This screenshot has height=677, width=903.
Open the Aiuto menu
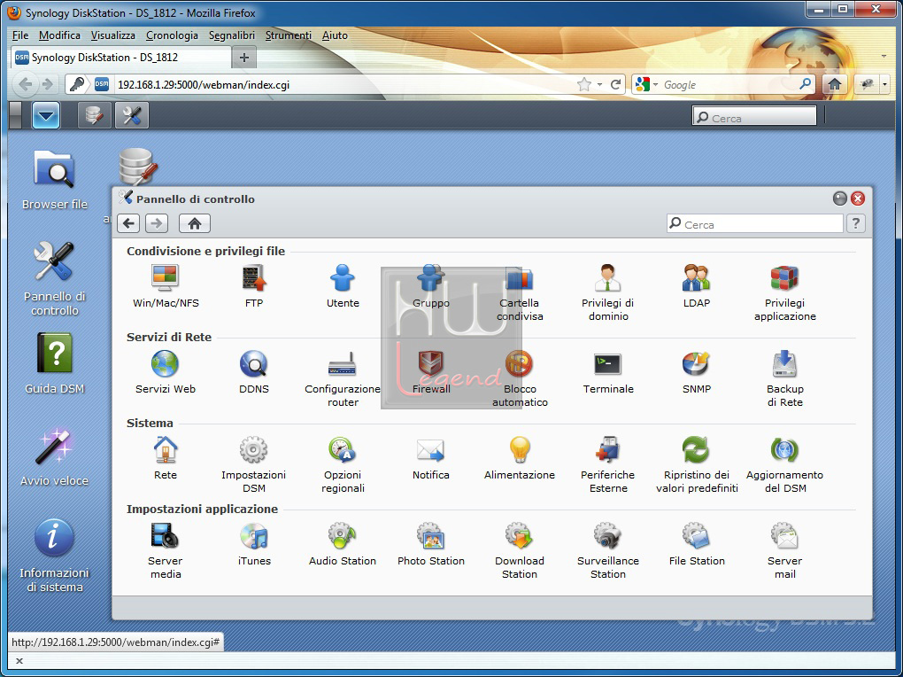(335, 35)
